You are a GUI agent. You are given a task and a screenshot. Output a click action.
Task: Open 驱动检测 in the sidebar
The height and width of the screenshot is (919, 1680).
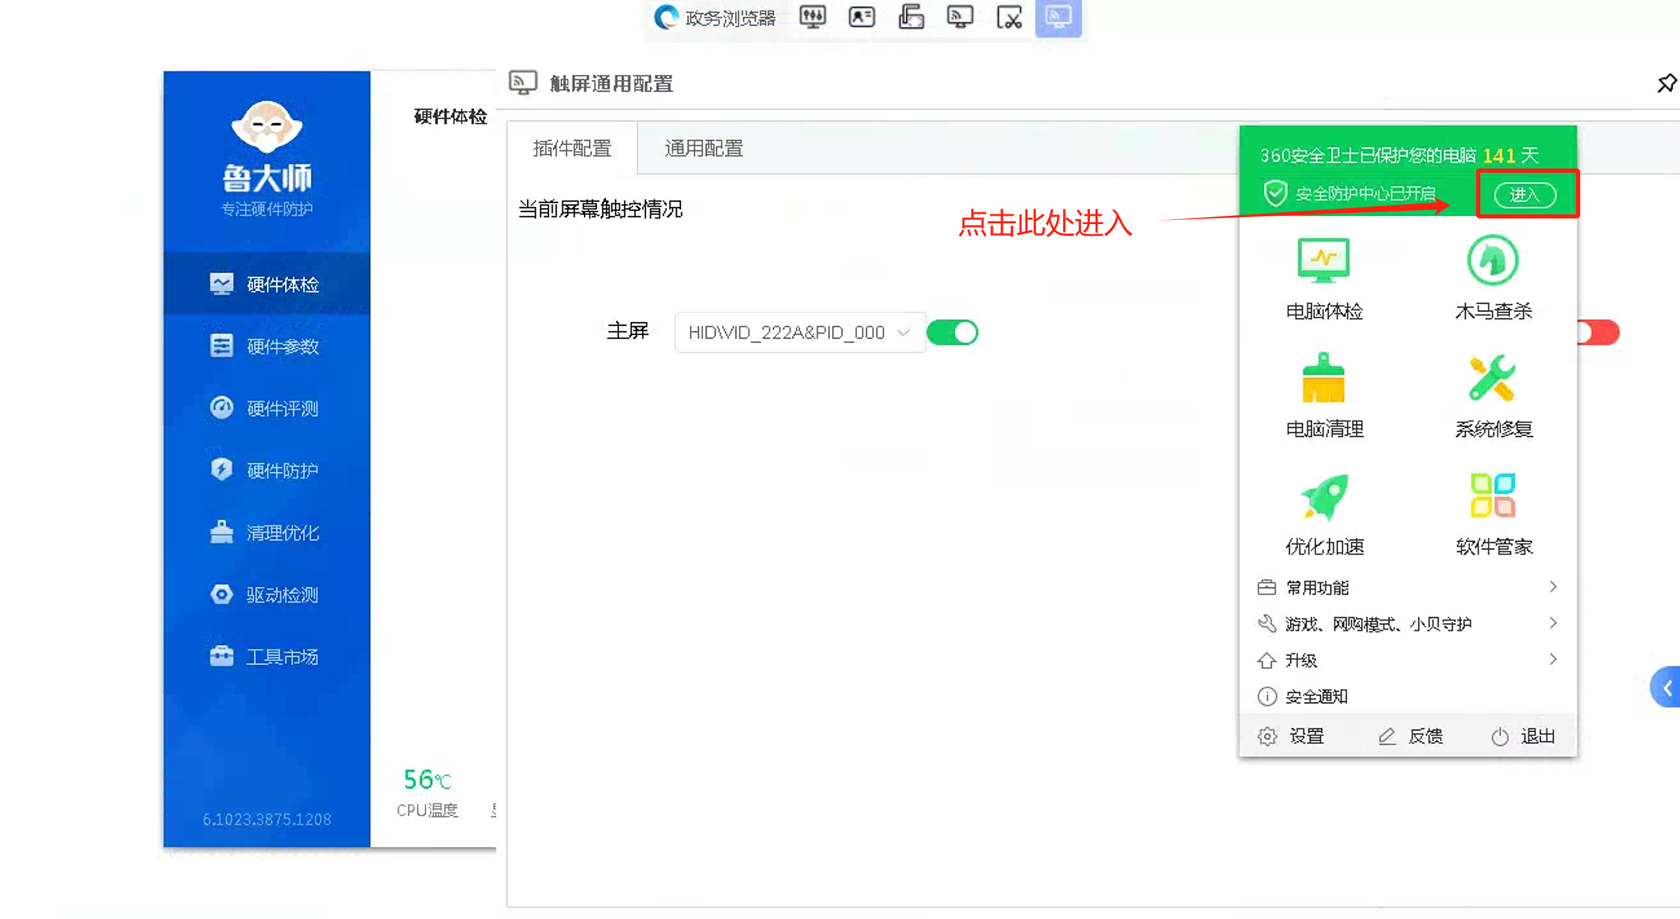[x=267, y=594]
